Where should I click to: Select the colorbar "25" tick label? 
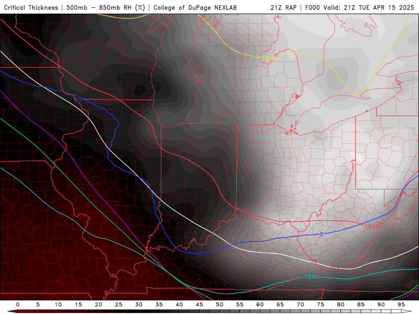coord(119,305)
